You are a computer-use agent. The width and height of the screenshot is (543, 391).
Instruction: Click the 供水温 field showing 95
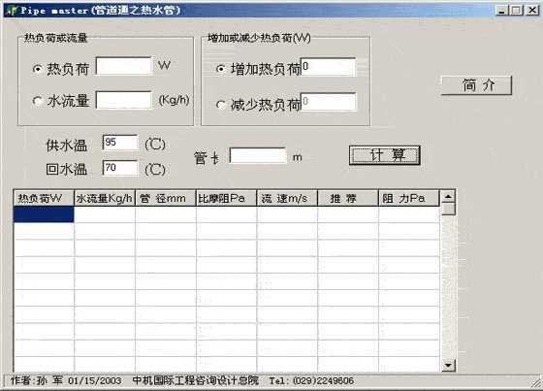[x=120, y=143]
